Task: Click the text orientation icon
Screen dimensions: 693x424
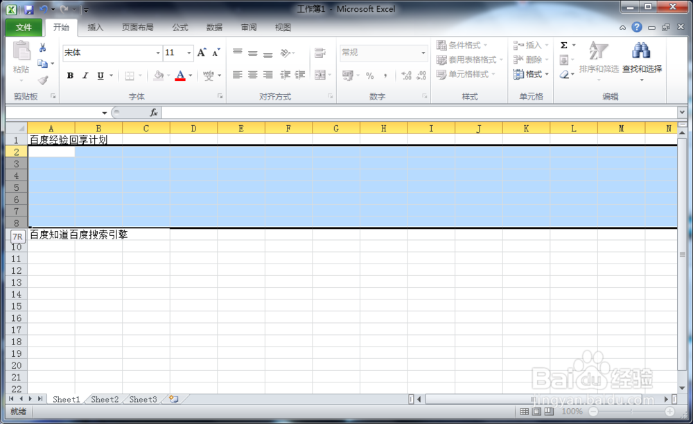Action: click(x=286, y=53)
